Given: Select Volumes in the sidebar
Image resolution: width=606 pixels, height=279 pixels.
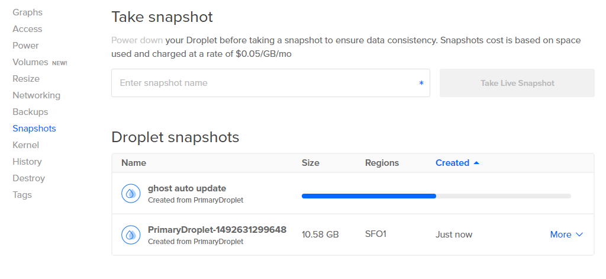Looking at the screenshot, I should 30,62.
